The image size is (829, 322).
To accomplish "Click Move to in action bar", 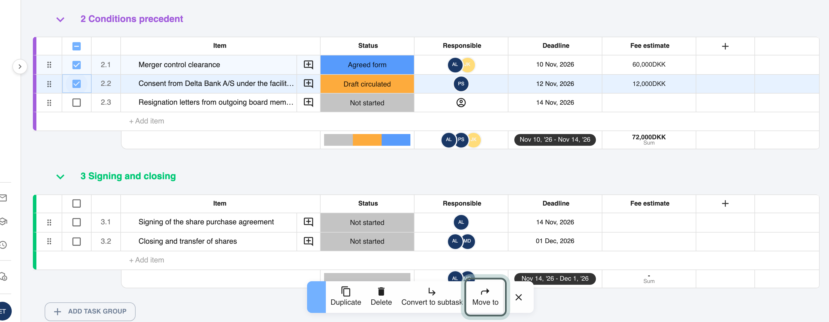I will tap(485, 297).
